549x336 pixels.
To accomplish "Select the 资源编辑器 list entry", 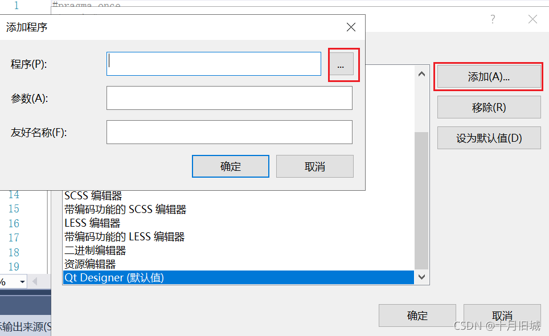I will (x=238, y=264).
